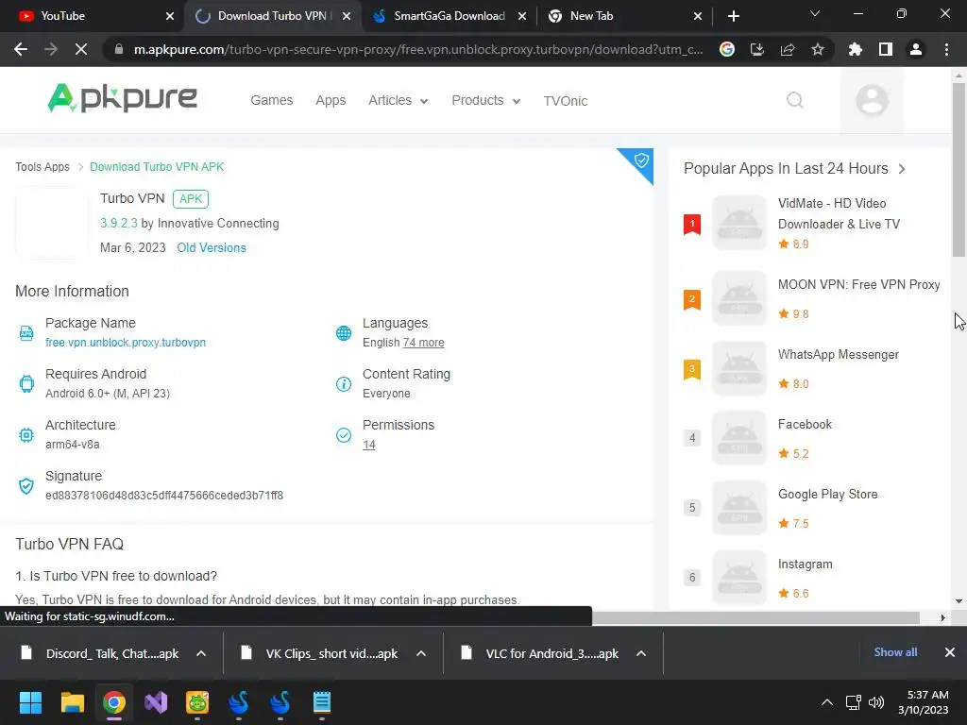Switch to the YouTube tab
Viewport: 967px width, 725px height.
[x=91, y=16]
